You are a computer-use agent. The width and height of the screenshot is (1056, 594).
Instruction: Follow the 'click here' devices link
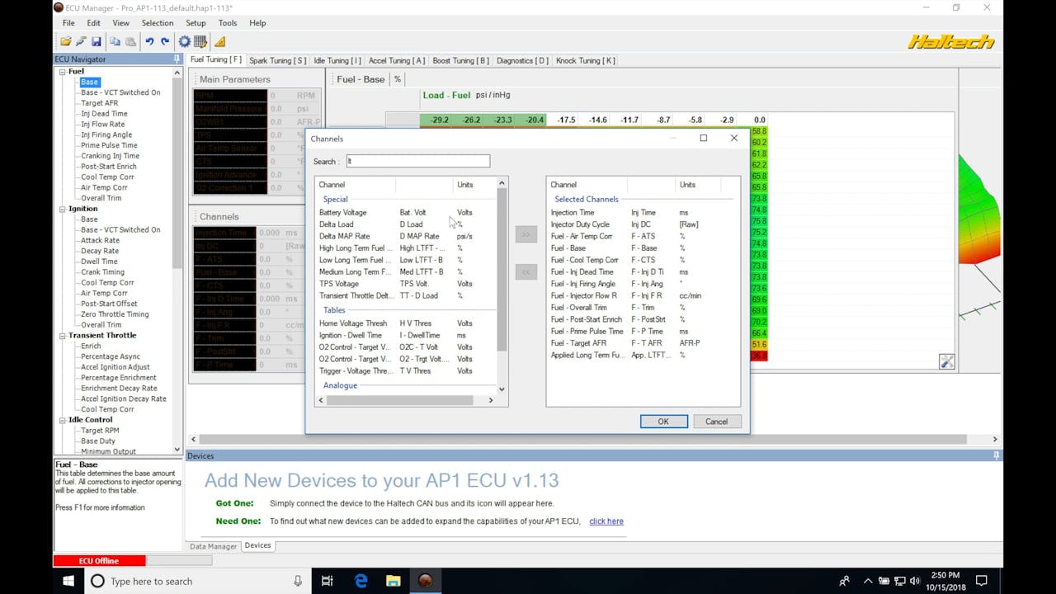click(x=606, y=521)
